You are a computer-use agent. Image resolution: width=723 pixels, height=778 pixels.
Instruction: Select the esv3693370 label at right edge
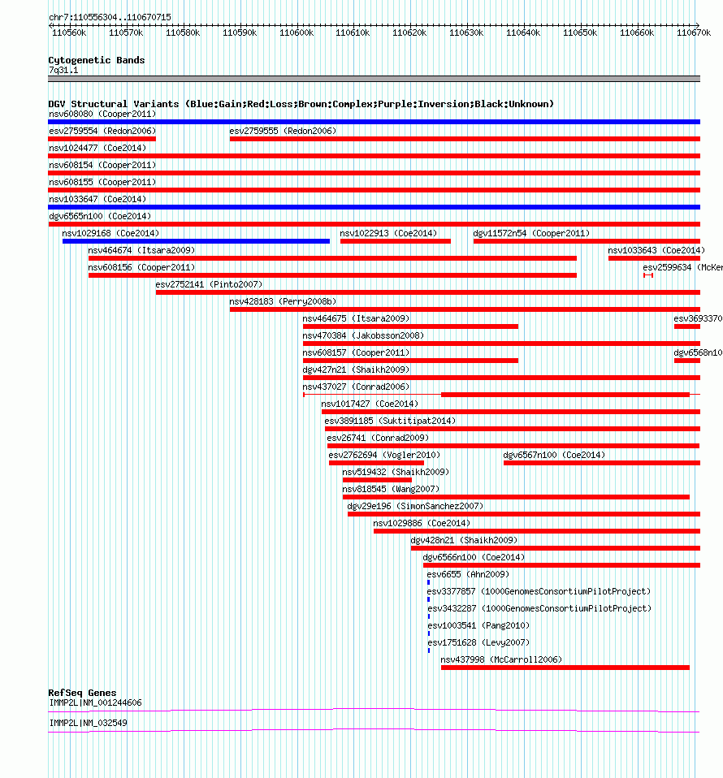[698, 318]
